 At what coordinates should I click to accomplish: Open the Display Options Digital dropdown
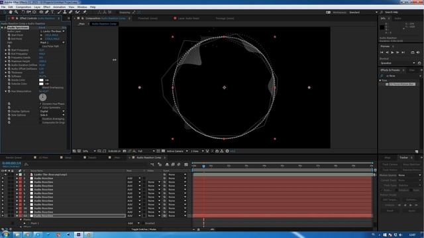(x=52, y=112)
